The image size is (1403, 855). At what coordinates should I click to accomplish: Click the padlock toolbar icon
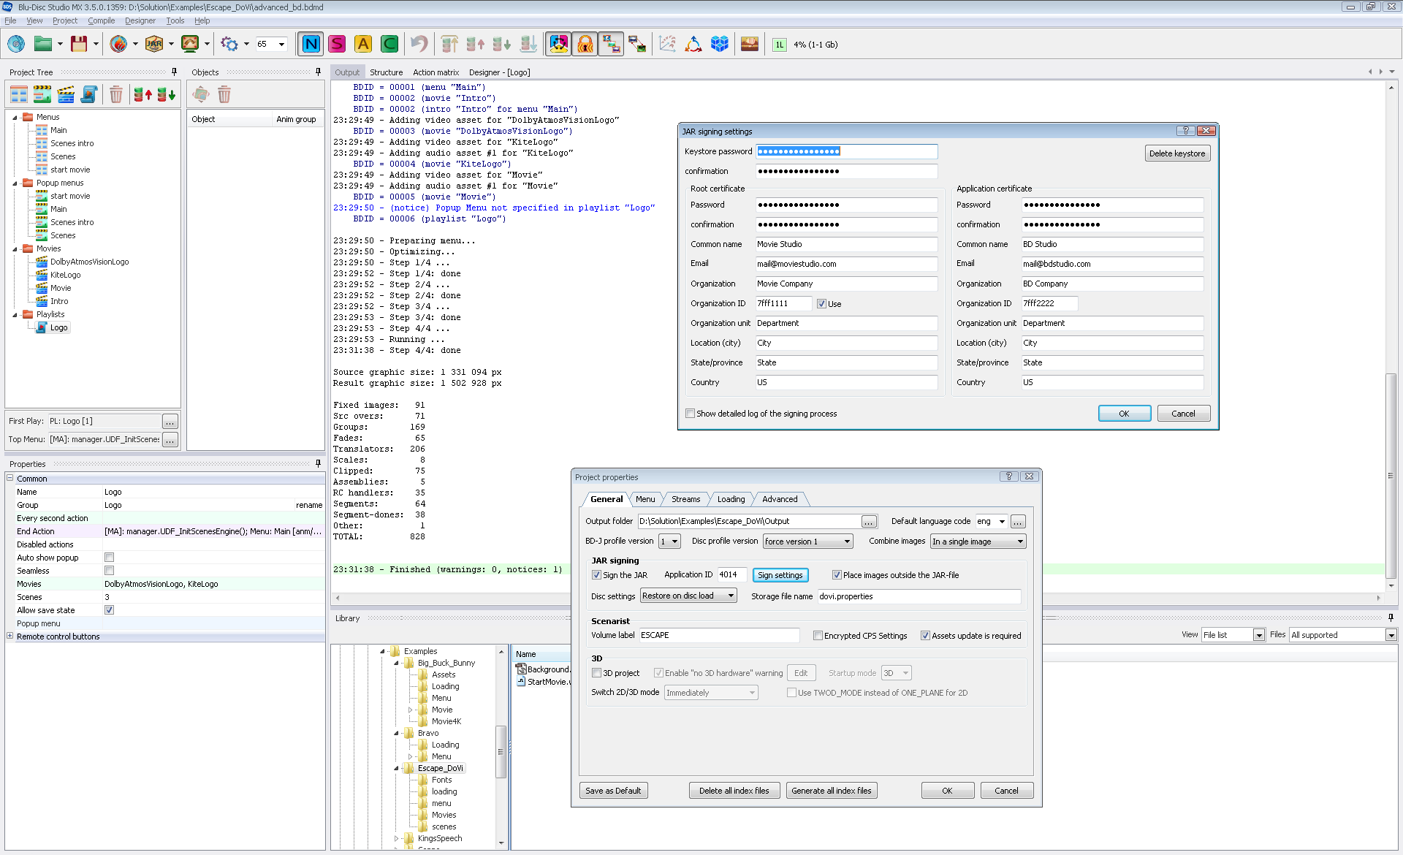pos(585,45)
